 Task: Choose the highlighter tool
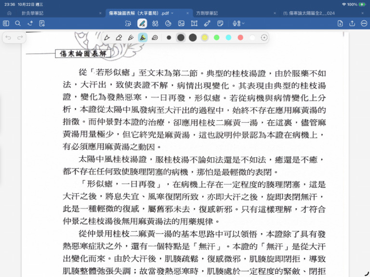143,38
